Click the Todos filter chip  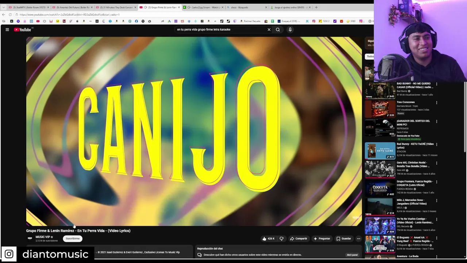pos(370,57)
